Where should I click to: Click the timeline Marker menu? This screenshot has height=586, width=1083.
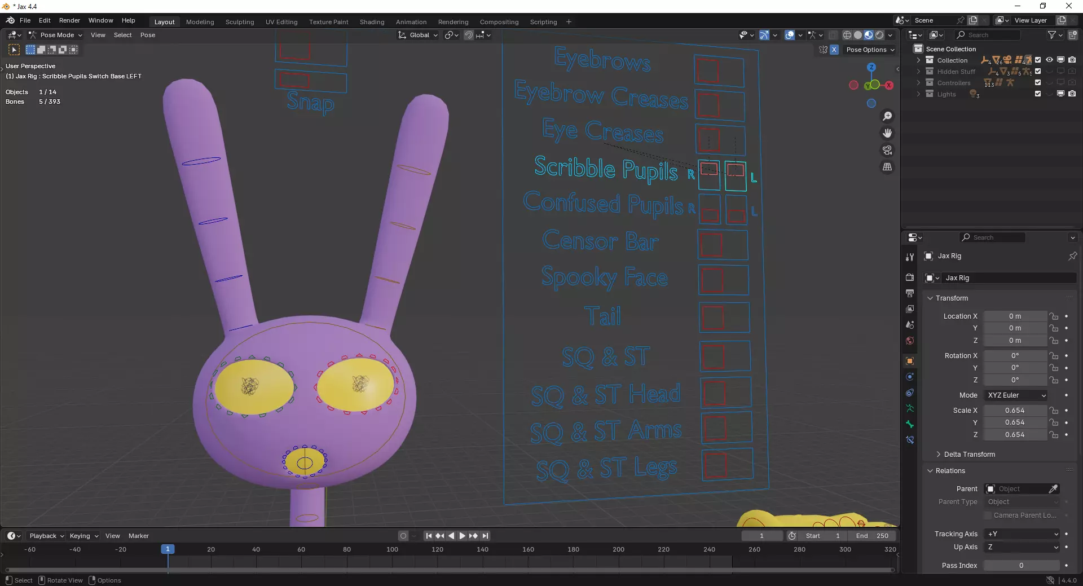tap(138, 536)
